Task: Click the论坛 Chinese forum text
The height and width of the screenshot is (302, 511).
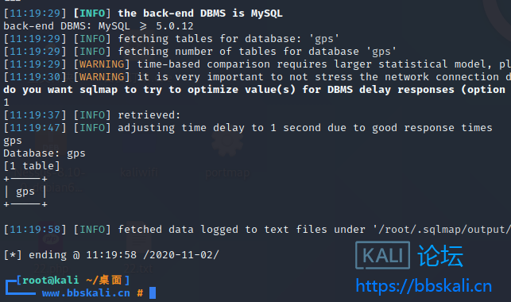Action: (x=440, y=256)
